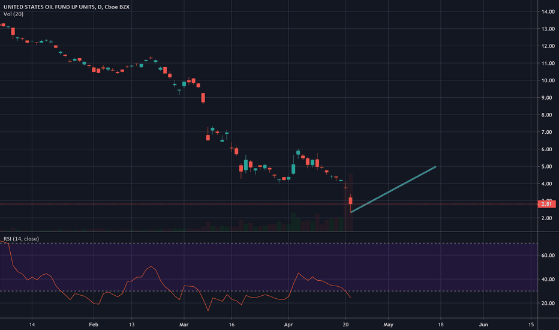Click the 18 date label on time axis
This screenshot has width=559, height=330.
coord(441,325)
